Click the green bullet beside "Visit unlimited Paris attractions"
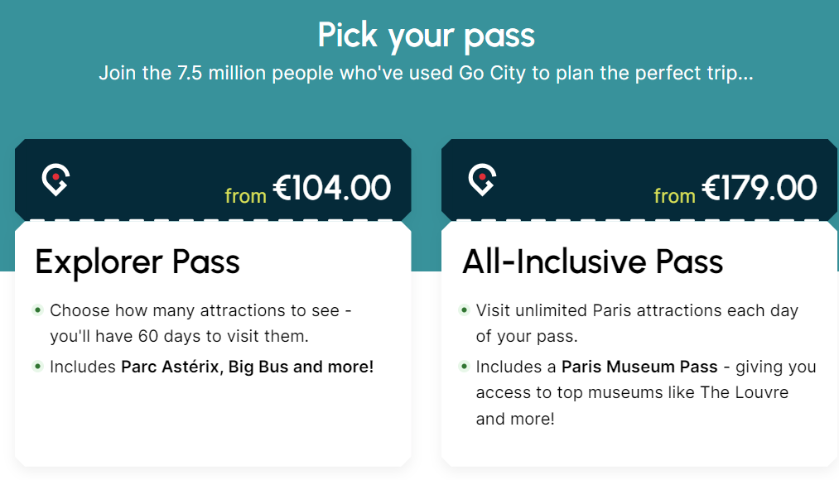The height and width of the screenshot is (480, 839). 464,310
